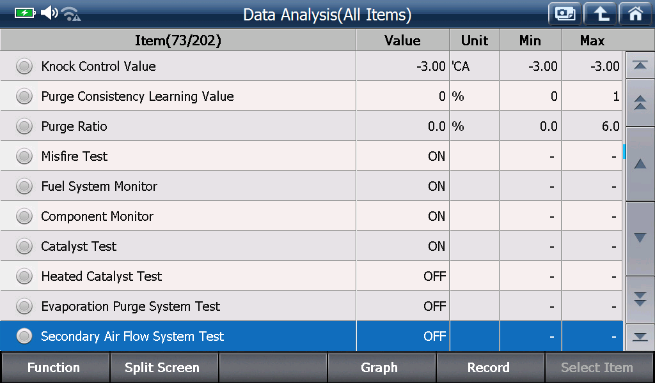Image resolution: width=655 pixels, height=383 pixels.
Task: Switch to Split Screen view
Action: [163, 368]
